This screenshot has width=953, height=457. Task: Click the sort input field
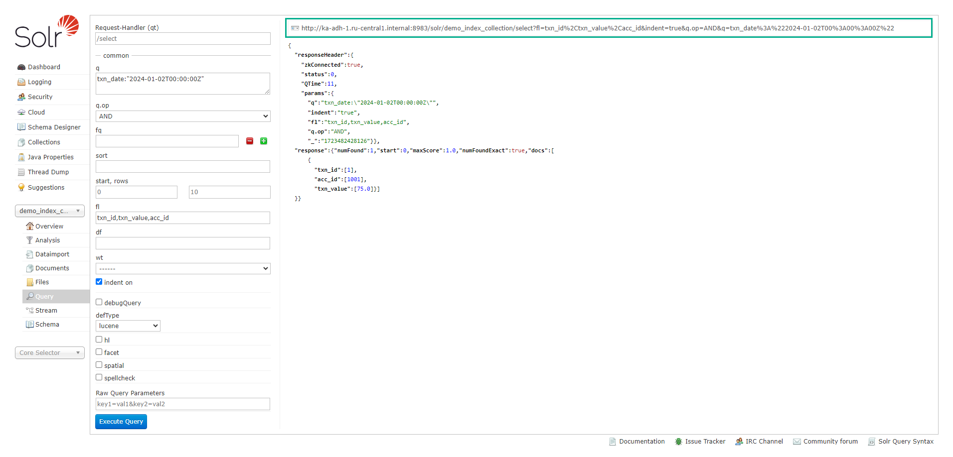pyautogui.click(x=183, y=167)
